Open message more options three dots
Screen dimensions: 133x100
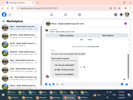pyautogui.click(x=88, y=67)
